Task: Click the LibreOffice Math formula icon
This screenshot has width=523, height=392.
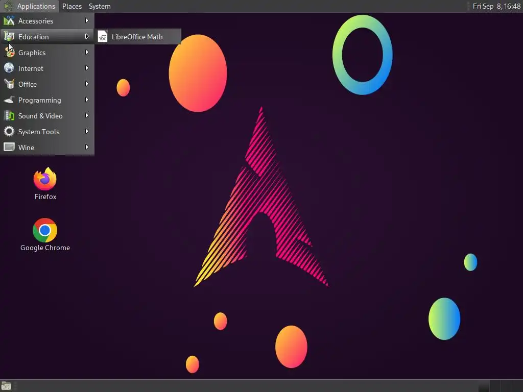Action: (102, 37)
